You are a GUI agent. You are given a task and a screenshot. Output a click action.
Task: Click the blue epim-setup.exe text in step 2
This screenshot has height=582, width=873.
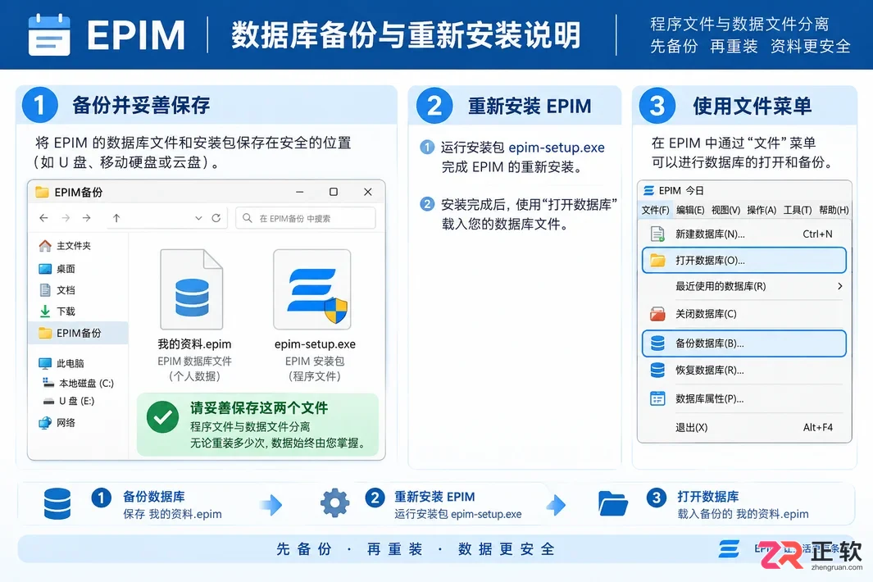coord(557,148)
